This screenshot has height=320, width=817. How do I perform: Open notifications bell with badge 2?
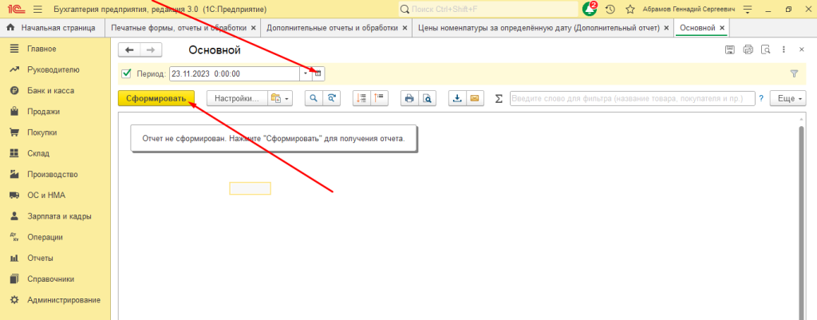590,9
